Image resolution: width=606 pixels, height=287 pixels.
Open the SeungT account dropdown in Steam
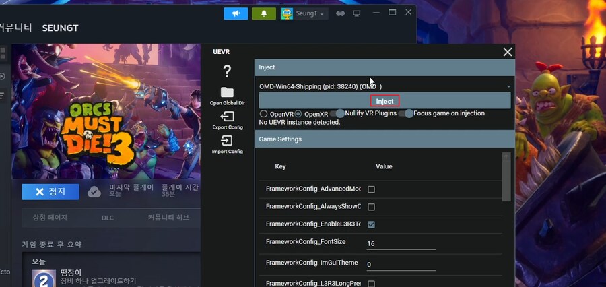[304, 13]
